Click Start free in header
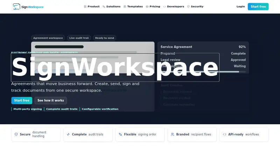The height and width of the screenshot is (154, 280). [x=258, y=7]
